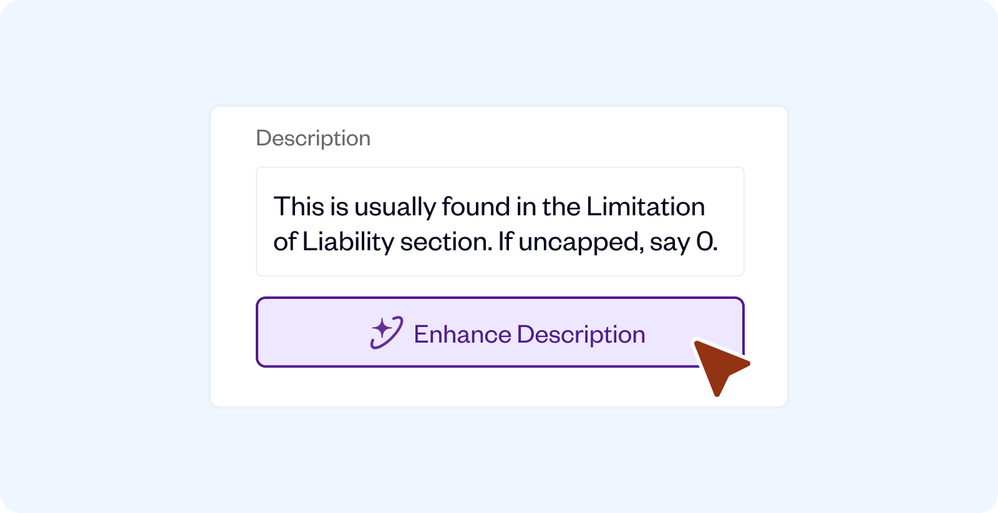Click the purple outlined button border
The image size is (998, 513).
pos(258,331)
